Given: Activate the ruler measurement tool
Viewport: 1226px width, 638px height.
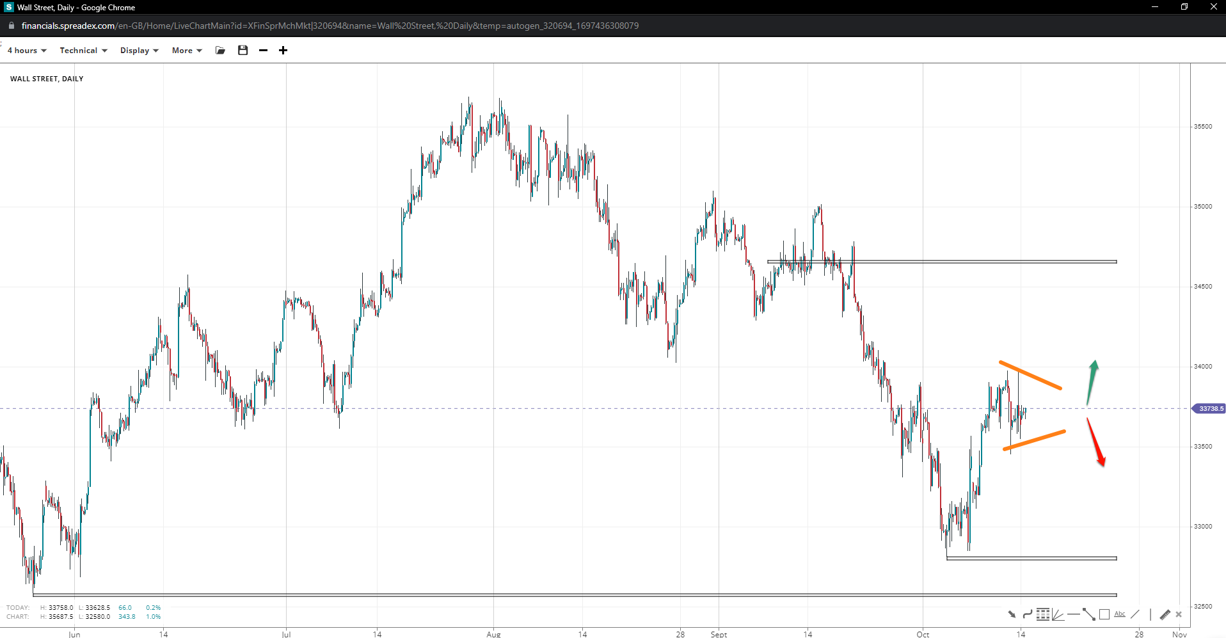Looking at the screenshot, I should coord(1165,614).
